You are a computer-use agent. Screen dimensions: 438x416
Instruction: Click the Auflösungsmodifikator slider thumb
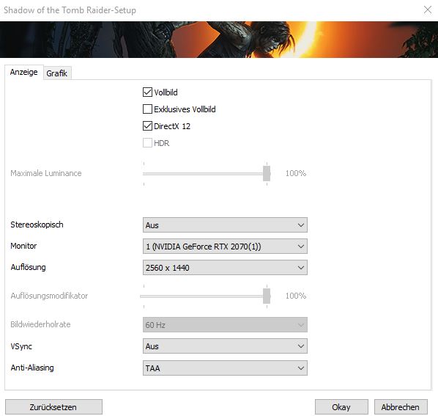pyautogui.click(x=267, y=296)
